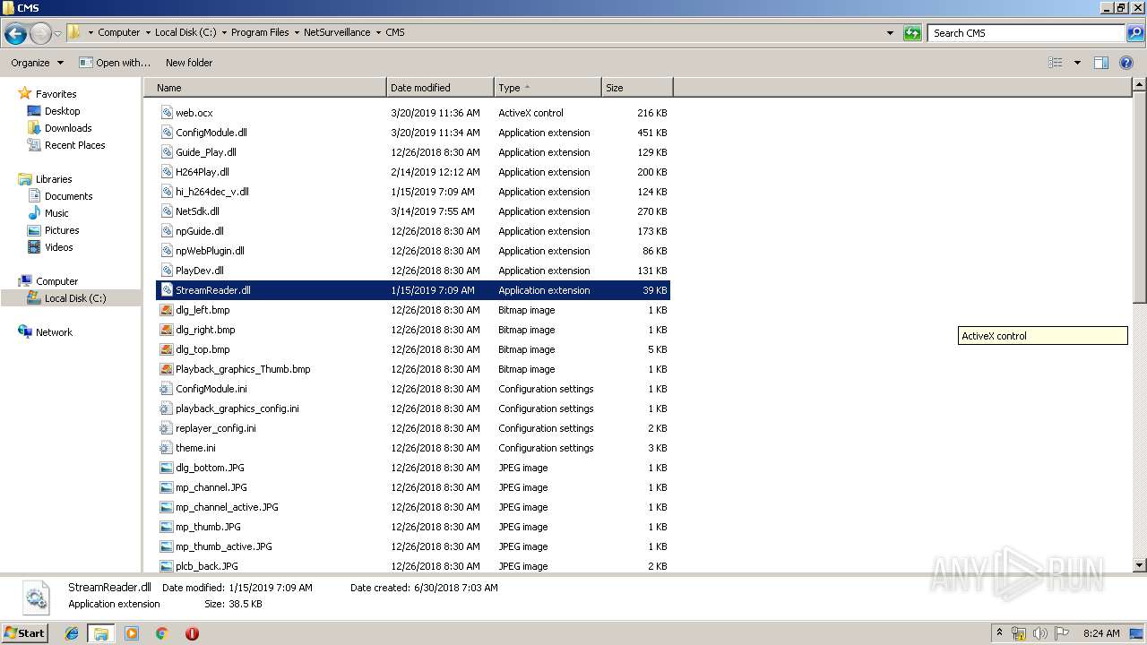Click the ConfigModule.dll file icon
The width and height of the screenshot is (1147, 645).
pyautogui.click(x=167, y=133)
